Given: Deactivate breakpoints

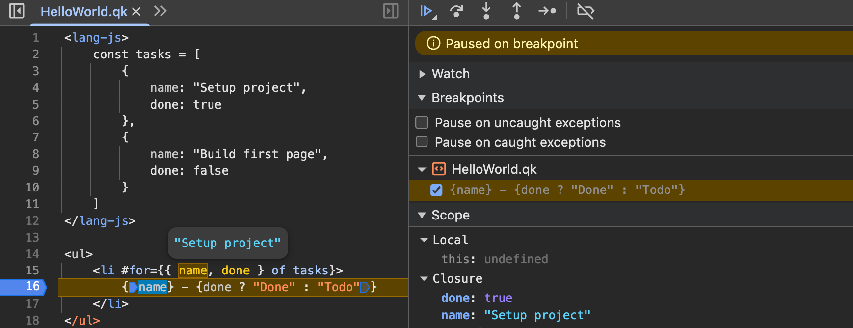Looking at the screenshot, I should (x=586, y=11).
